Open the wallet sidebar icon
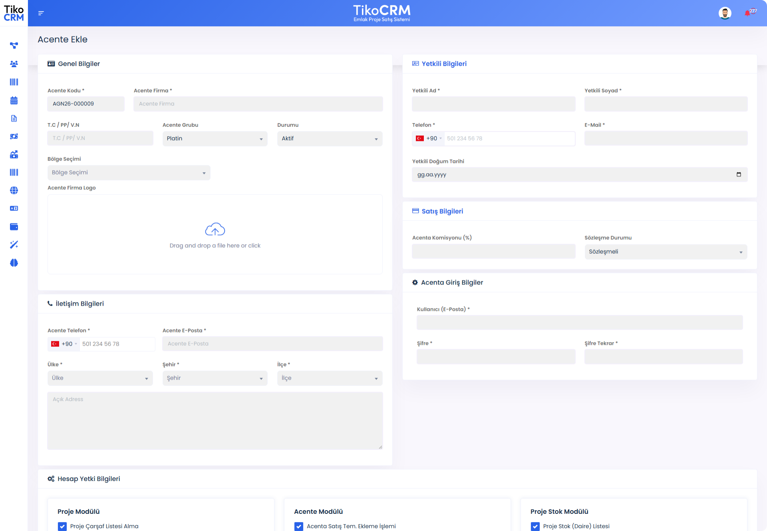The height and width of the screenshot is (531, 767). 14,227
